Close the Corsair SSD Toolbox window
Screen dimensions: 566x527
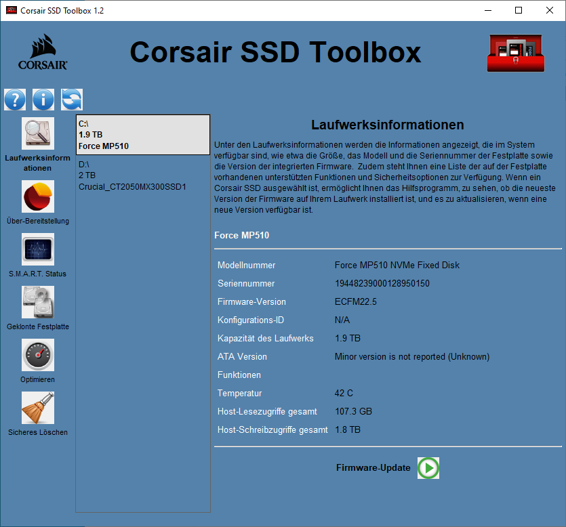tap(550, 10)
